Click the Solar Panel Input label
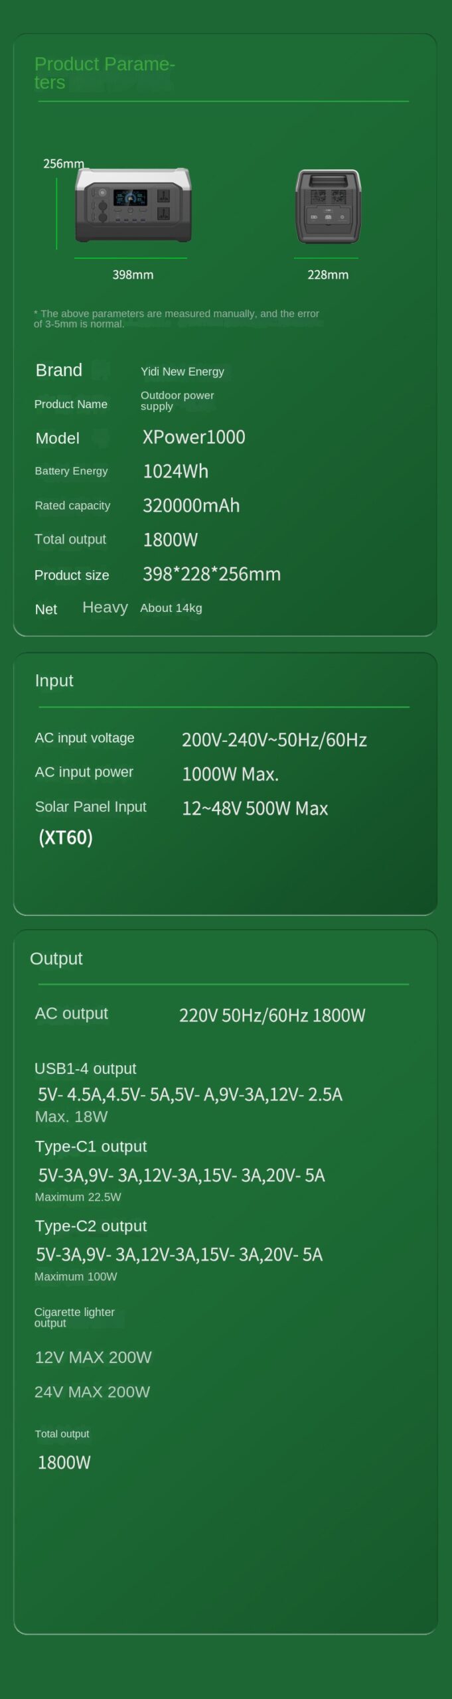Image resolution: width=452 pixels, height=1699 pixels. click(90, 807)
